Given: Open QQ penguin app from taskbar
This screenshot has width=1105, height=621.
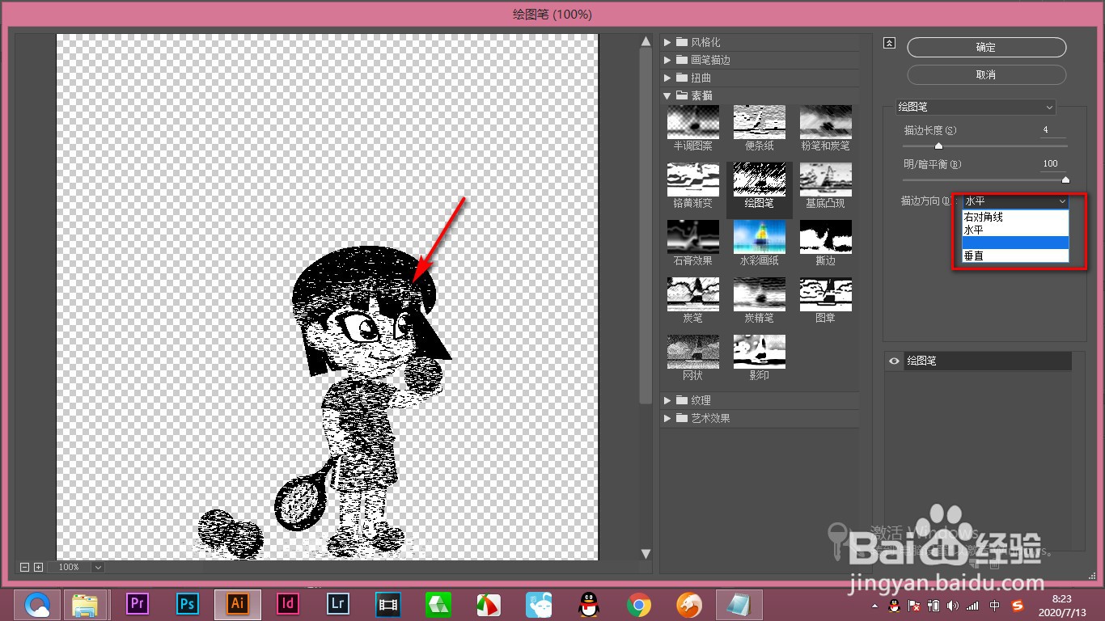Looking at the screenshot, I should coord(589,604).
